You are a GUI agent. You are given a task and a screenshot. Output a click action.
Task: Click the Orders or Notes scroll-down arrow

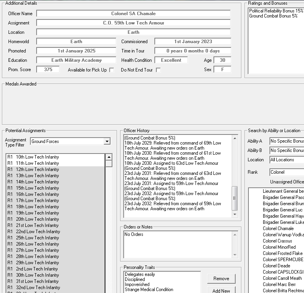point(235,255)
